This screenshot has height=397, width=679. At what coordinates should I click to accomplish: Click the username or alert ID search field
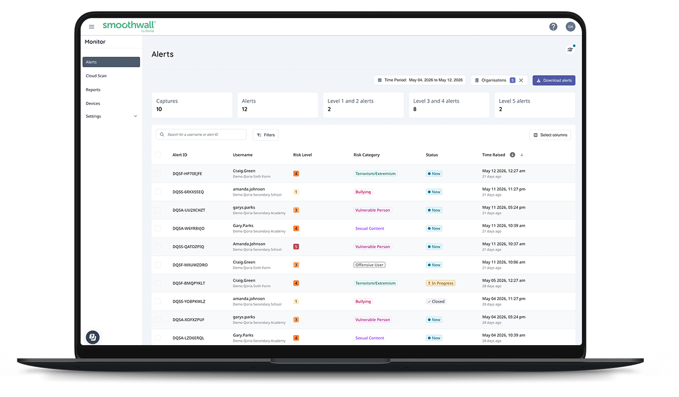pos(201,135)
